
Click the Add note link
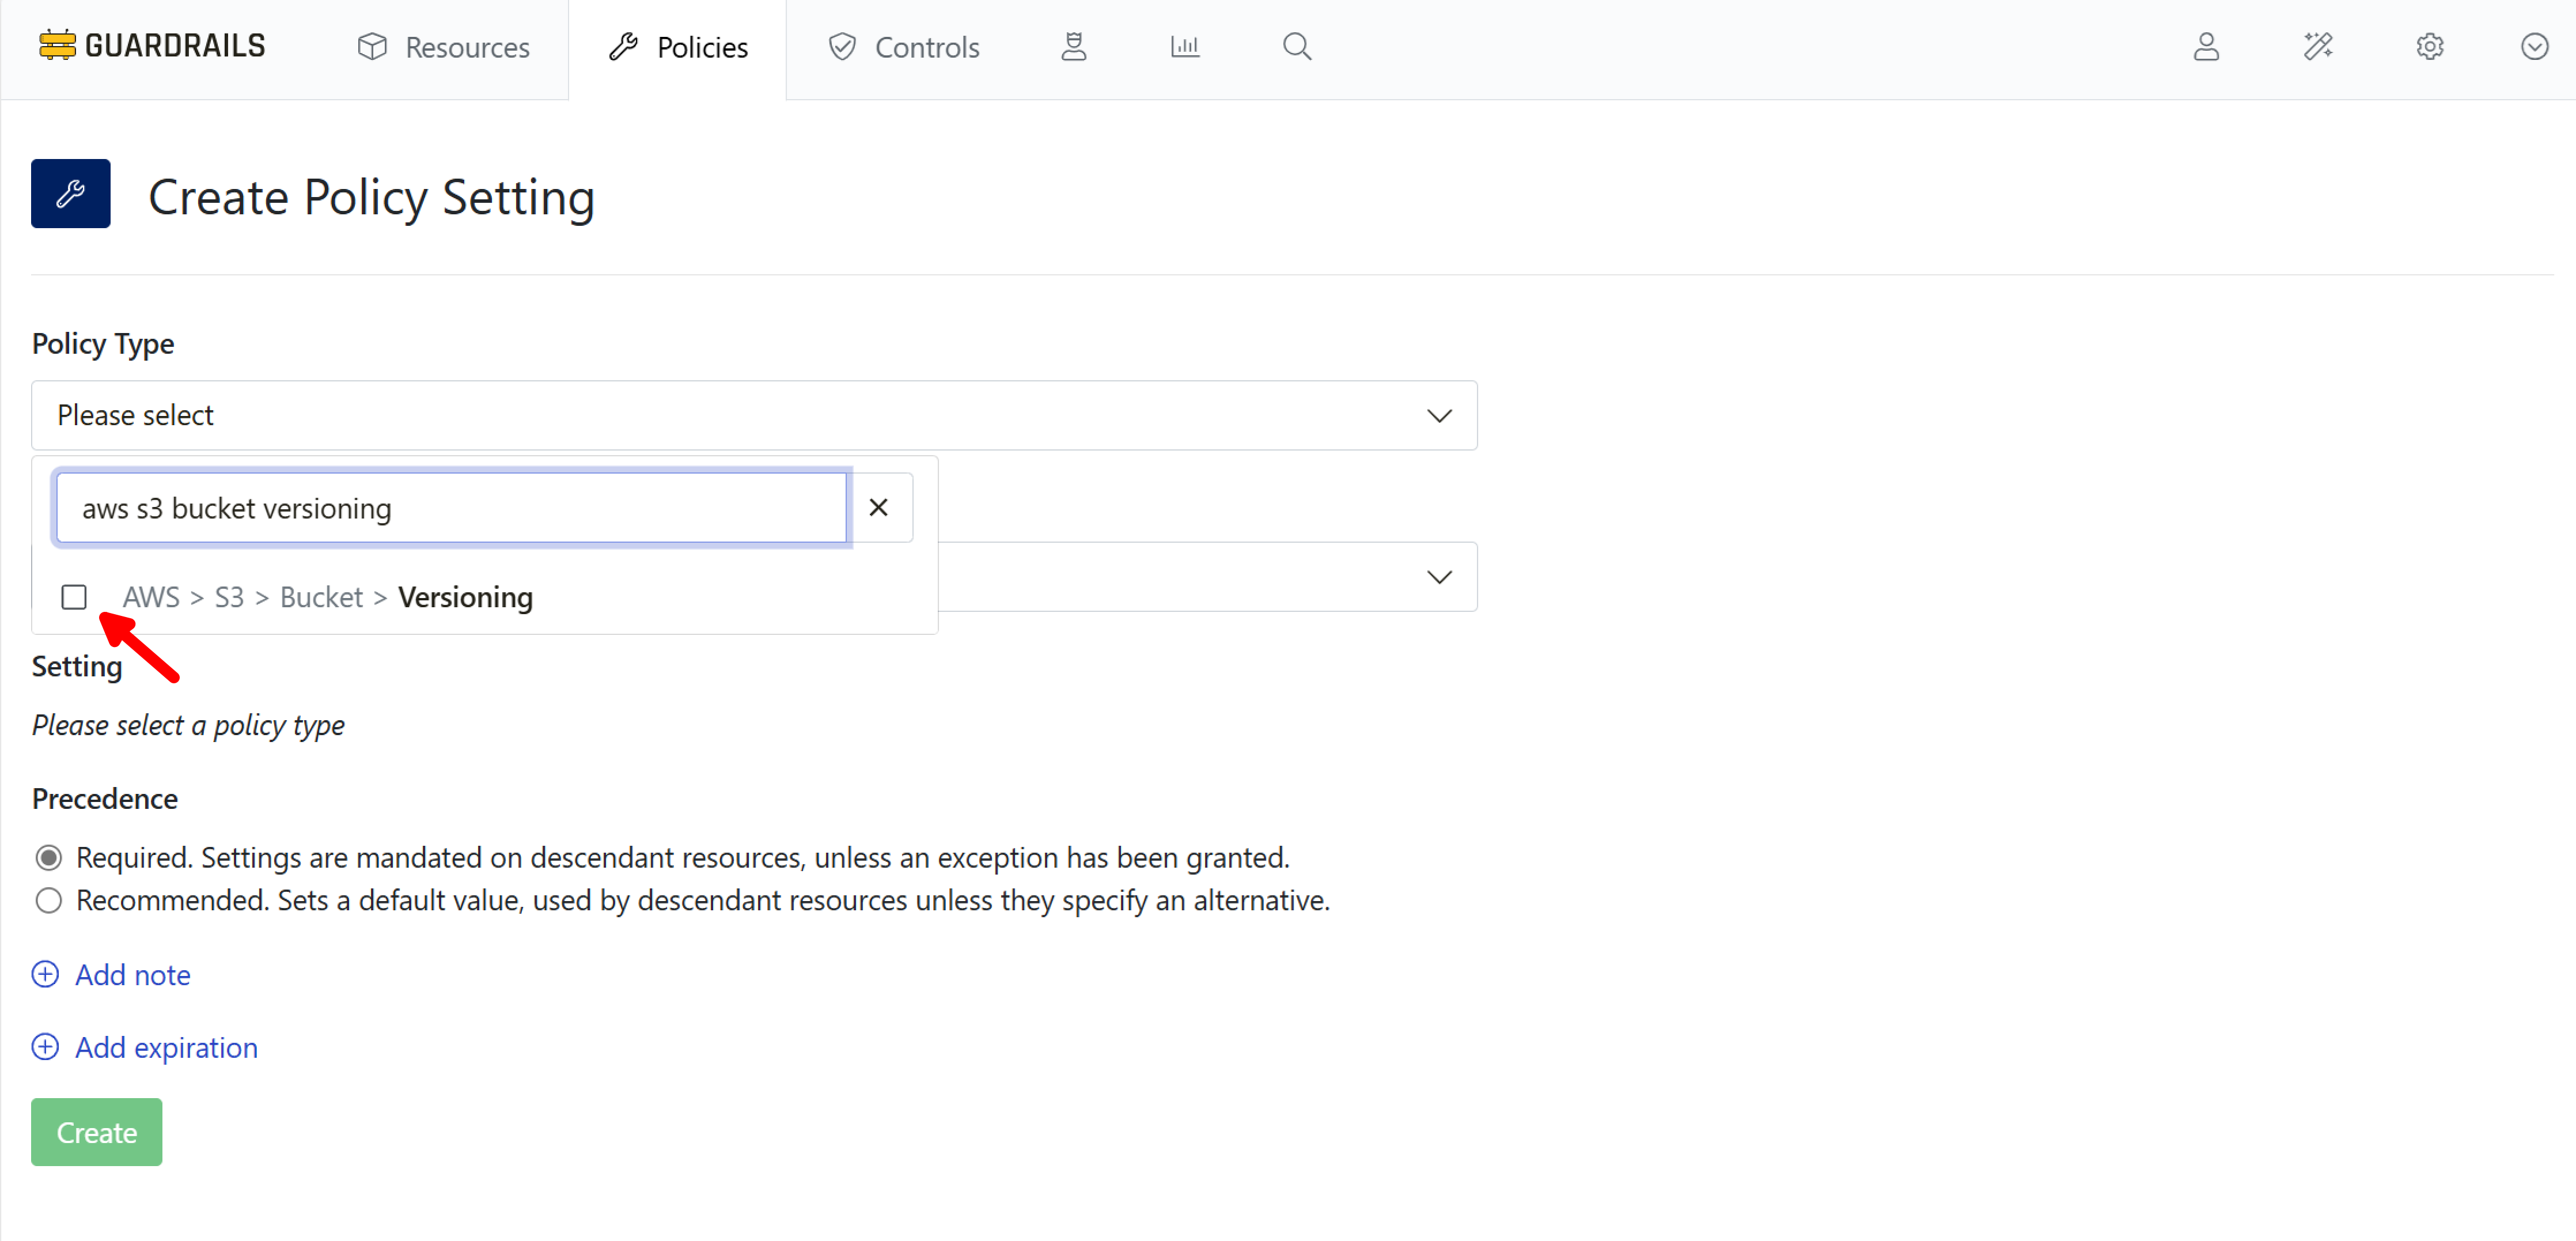click(x=111, y=974)
